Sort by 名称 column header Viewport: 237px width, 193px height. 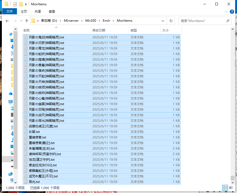point(56,30)
